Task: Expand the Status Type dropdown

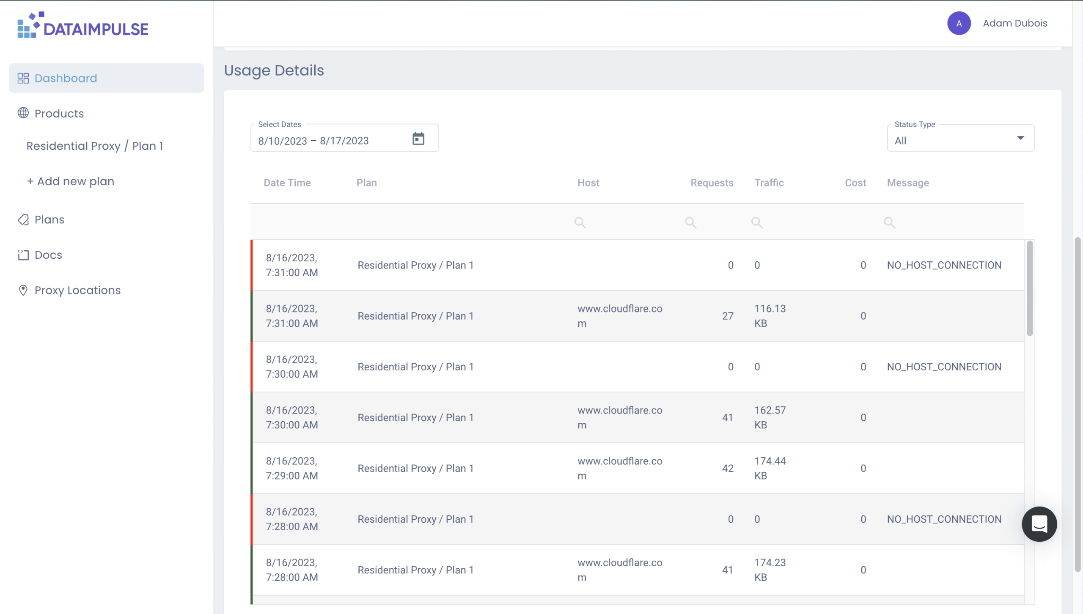Action: (x=961, y=138)
